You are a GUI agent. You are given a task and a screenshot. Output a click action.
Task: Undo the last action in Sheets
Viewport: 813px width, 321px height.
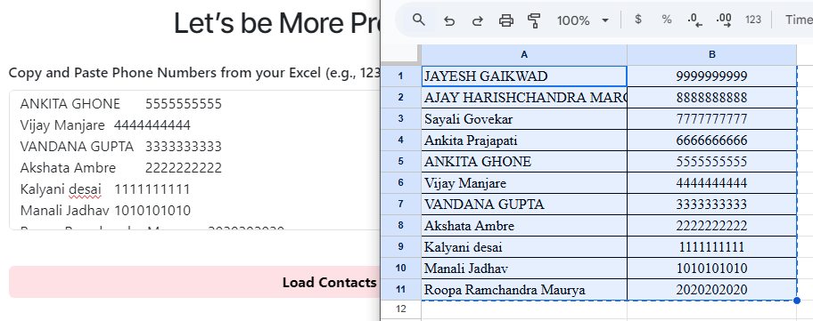(449, 20)
